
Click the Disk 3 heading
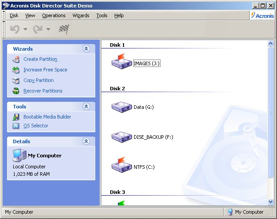pyautogui.click(x=117, y=192)
